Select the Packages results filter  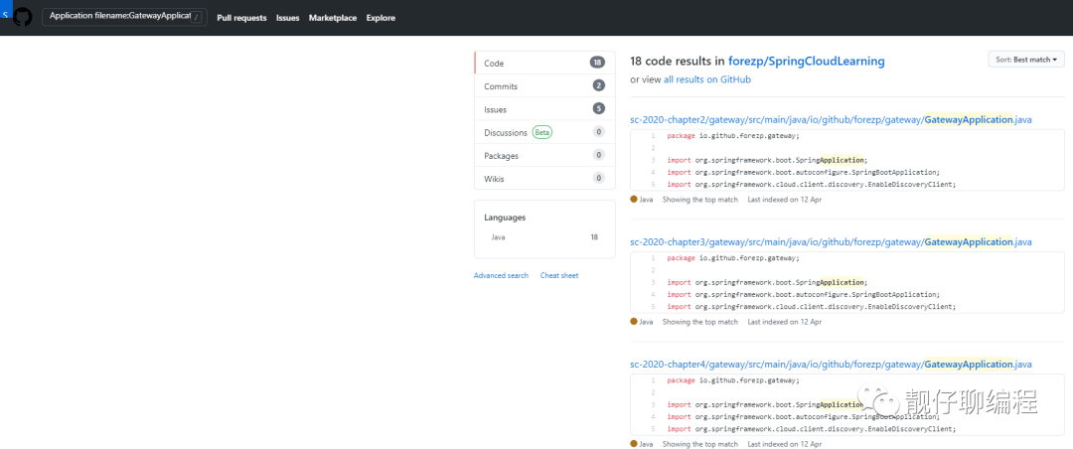544,155
